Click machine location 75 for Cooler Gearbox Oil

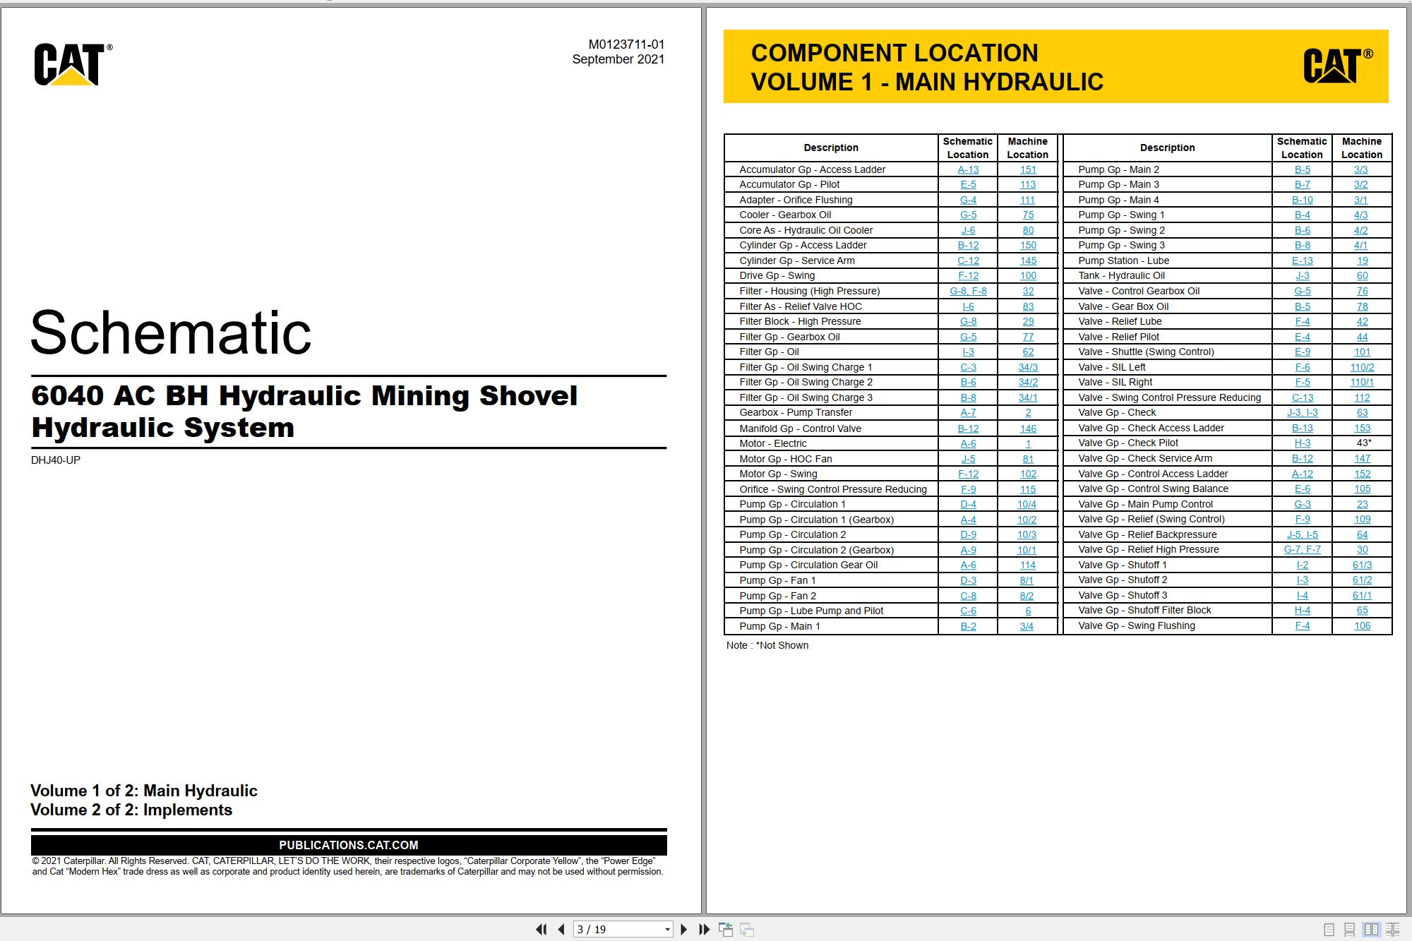[x=1028, y=215]
